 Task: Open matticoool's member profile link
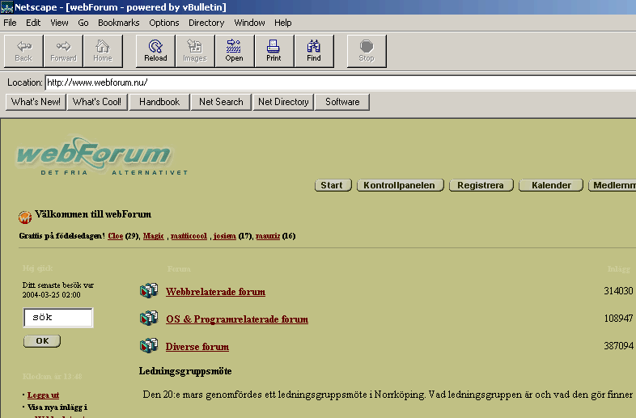189,236
